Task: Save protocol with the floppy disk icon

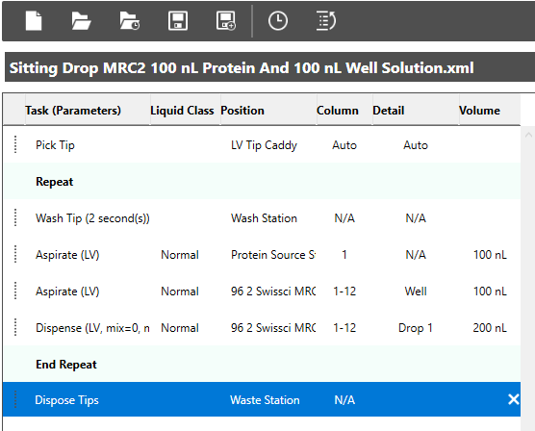Action: coord(178,21)
